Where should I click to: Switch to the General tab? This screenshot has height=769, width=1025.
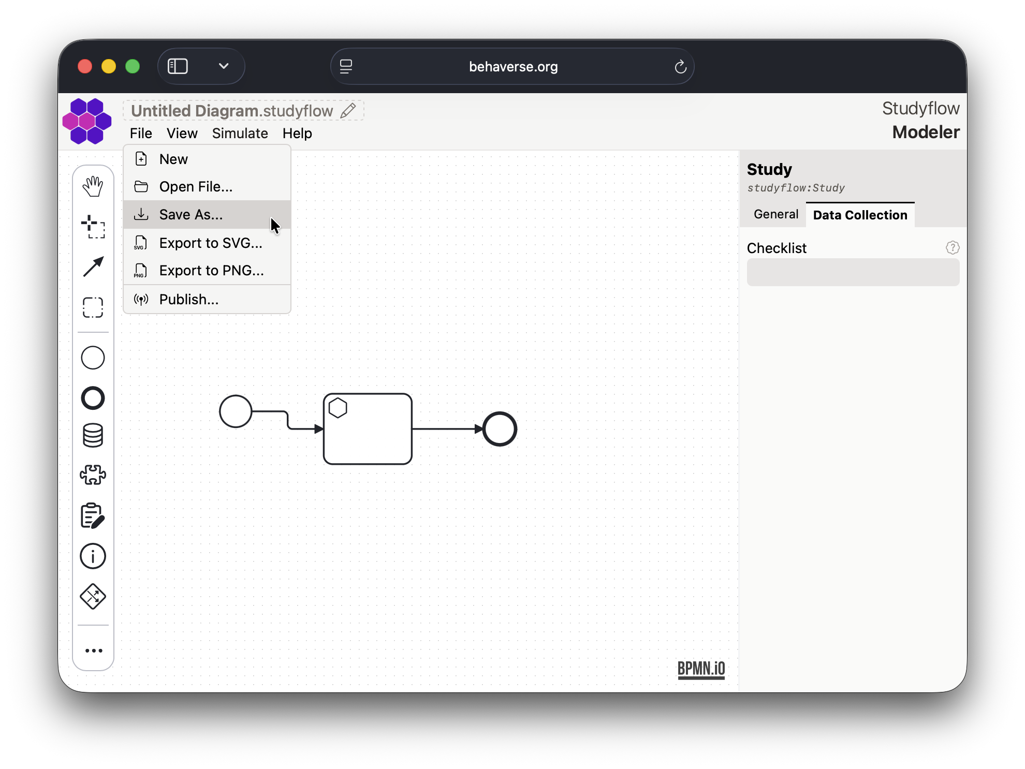[x=775, y=214]
